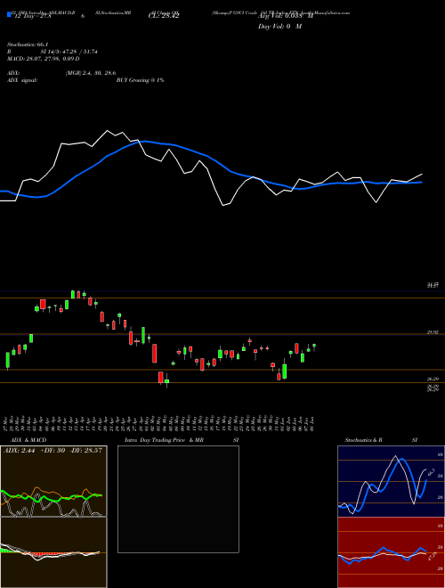The height and width of the screenshot is (588, 445).
Task: Click the 'Intra Day Trading Price & MR' title
Action: [165, 440]
